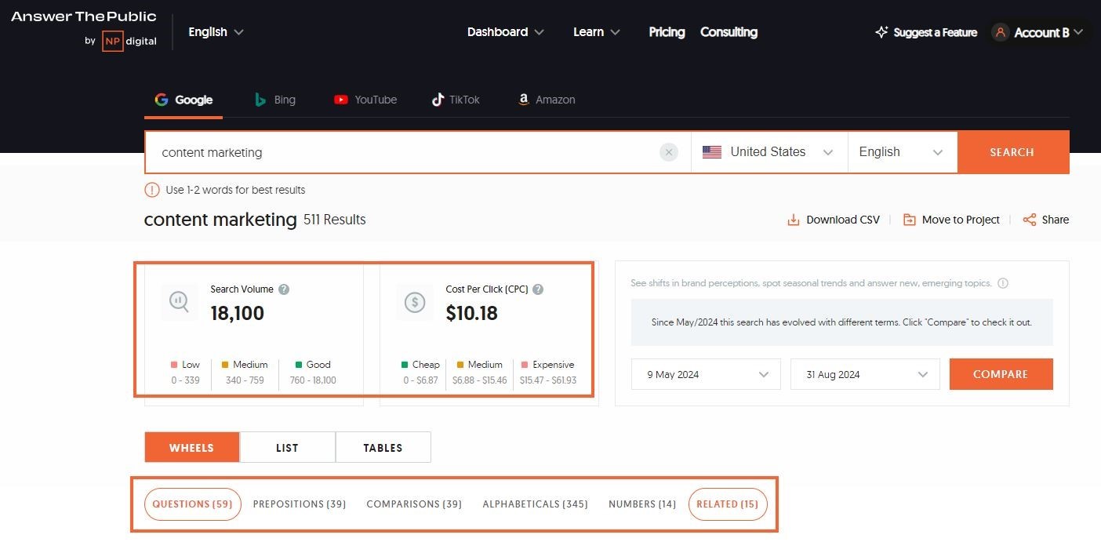Click the Account B avatar icon

point(1000,32)
